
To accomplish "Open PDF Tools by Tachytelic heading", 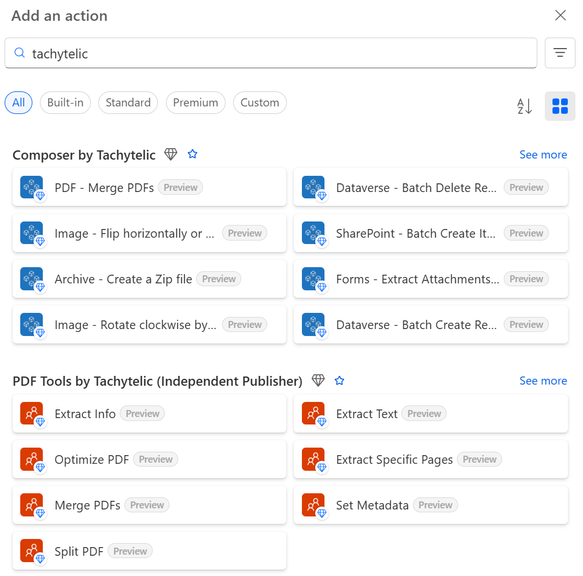I will [x=157, y=381].
